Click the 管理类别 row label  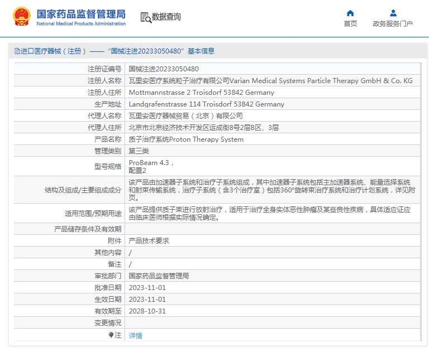coord(108,151)
